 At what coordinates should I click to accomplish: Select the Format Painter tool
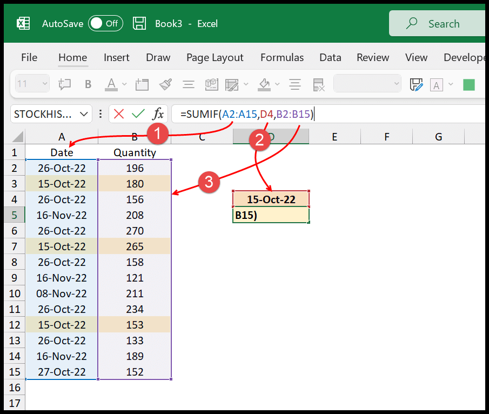coord(165,84)
